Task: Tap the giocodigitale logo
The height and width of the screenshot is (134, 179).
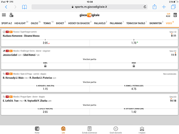Action: click(x=89, y=15)
